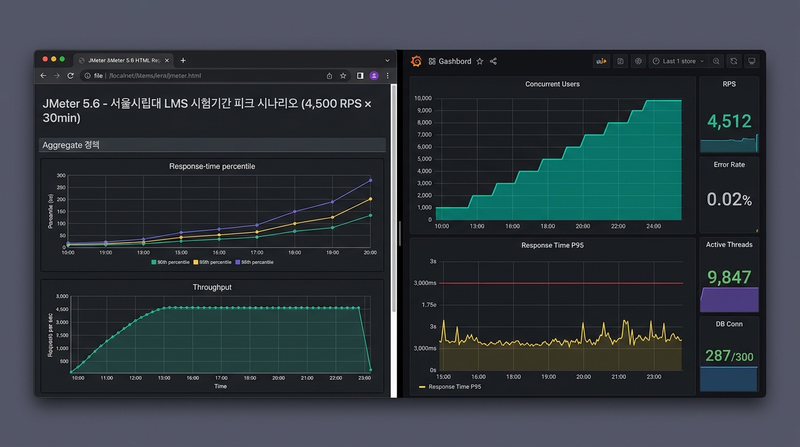Click the Aggregate section header
Screen dimensions: 800x447
coord(212,145)
